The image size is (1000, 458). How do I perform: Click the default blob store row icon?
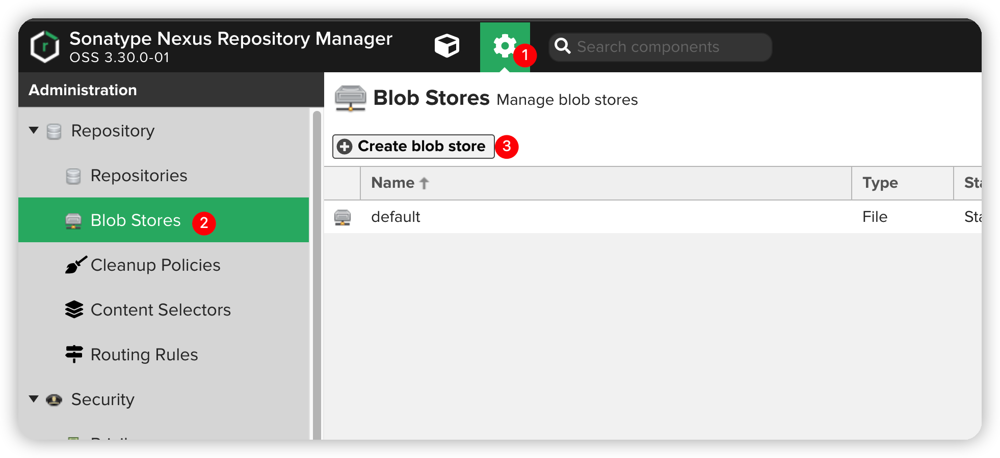pyautogui.click(x=343, y=217)
